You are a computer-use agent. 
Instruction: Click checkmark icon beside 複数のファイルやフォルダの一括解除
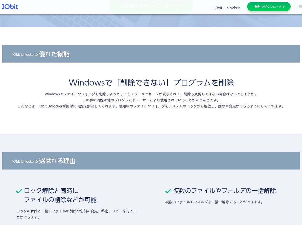[x=168, y=191]
